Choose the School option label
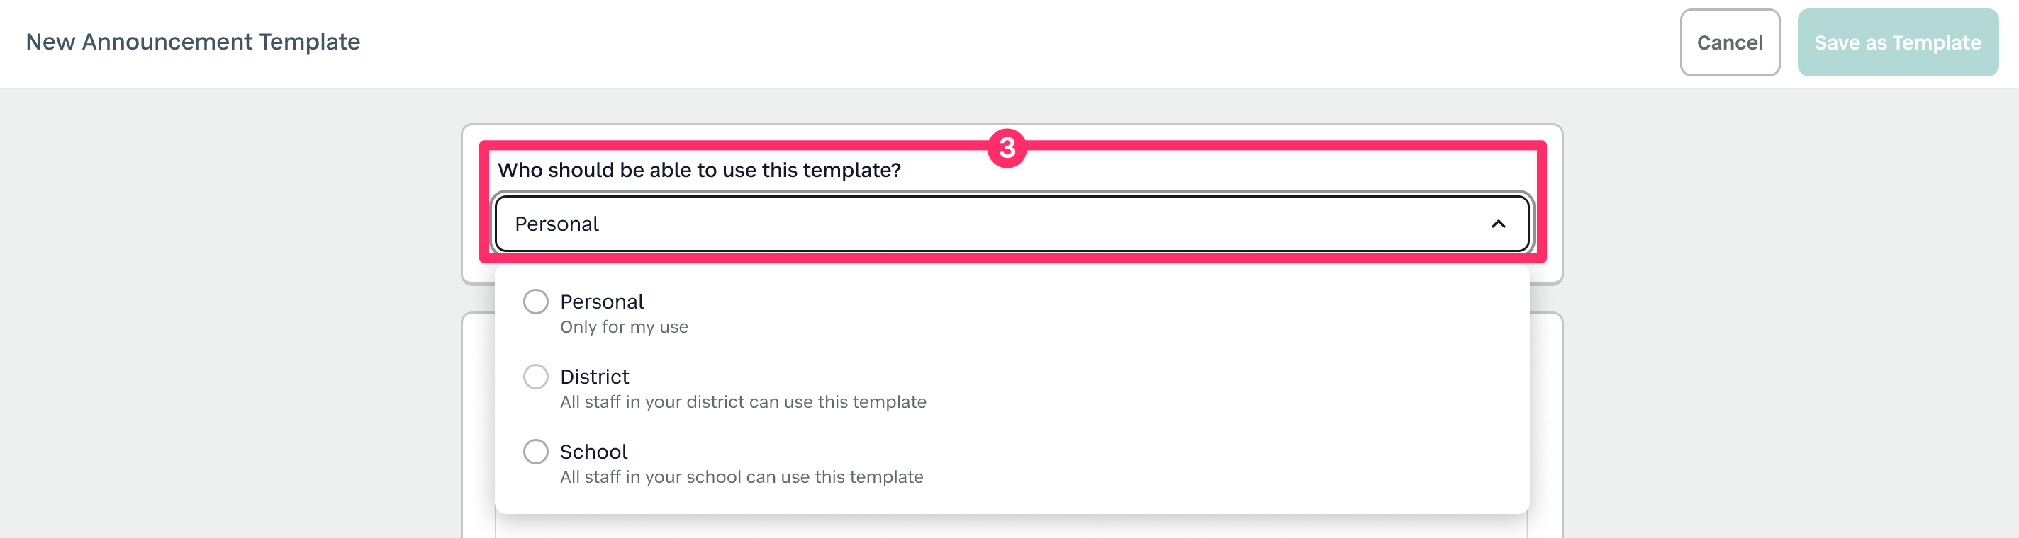The height and width of the screenshot is (538, 2019). (593, 452)
